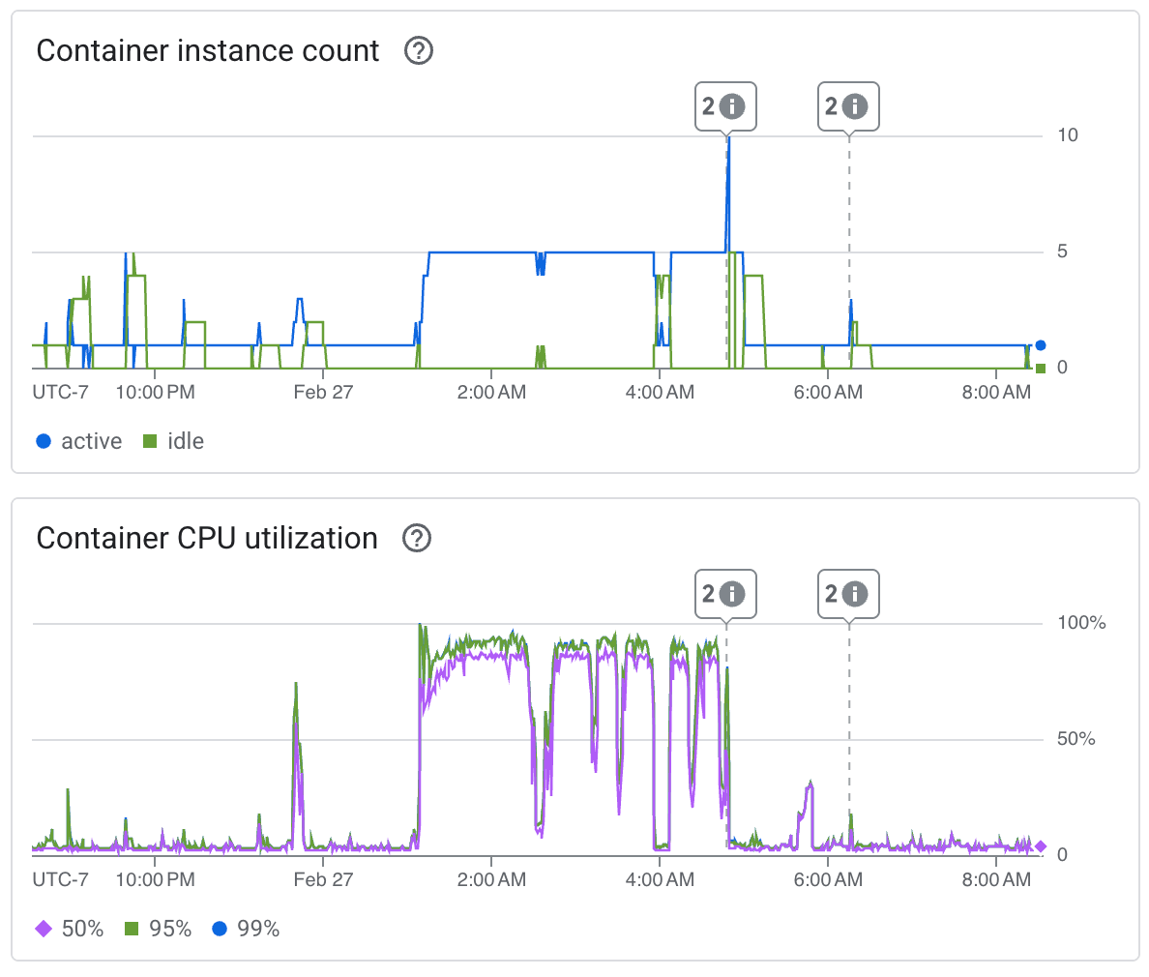
Task: Open help for Container CPU utilization chart
Action: (417, 539)
